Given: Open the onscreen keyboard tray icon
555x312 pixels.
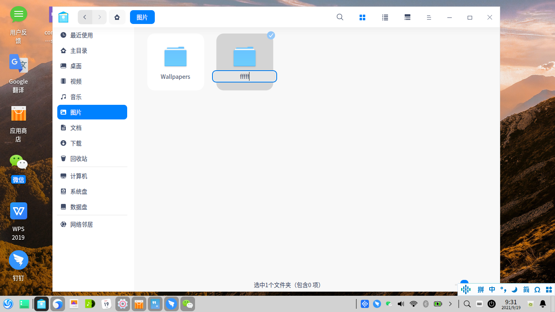Looking at the screenshot, I should coord(479,303).
